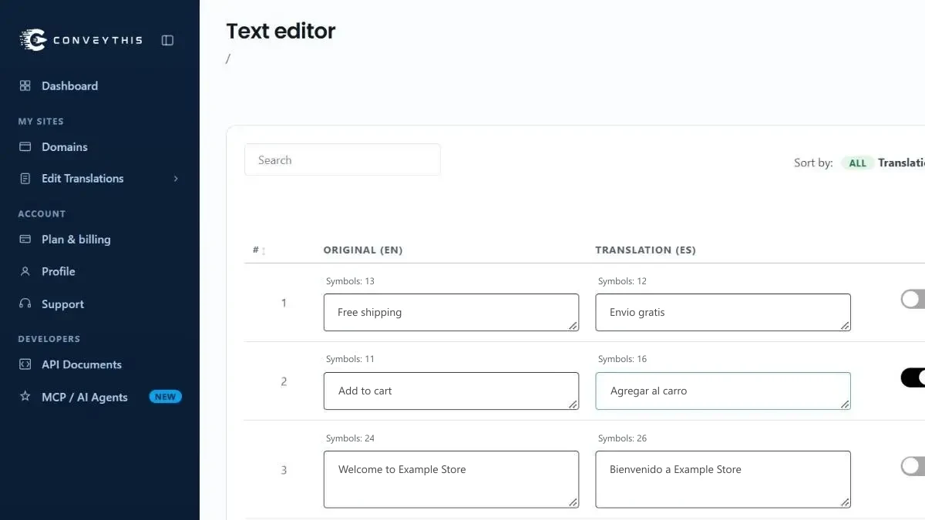The width and height of the screenshot is (925, 520).
Task: Click the Edit Translations document icon
Action: (x=25, y=178)
